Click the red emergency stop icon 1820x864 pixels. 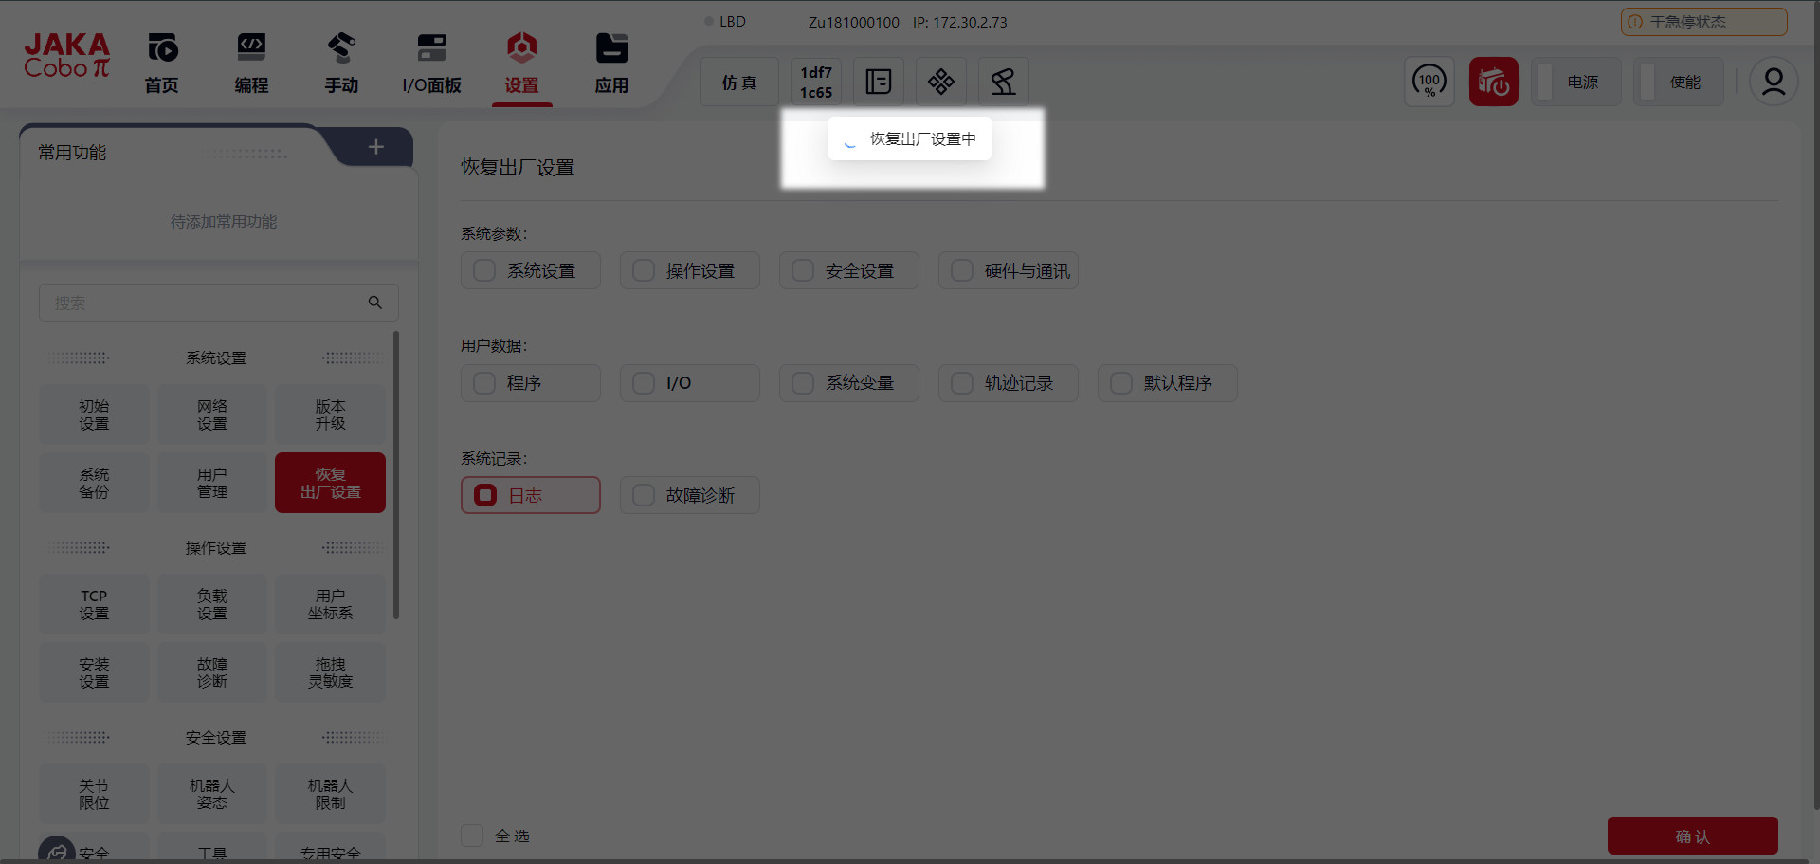coord(1493,82)
